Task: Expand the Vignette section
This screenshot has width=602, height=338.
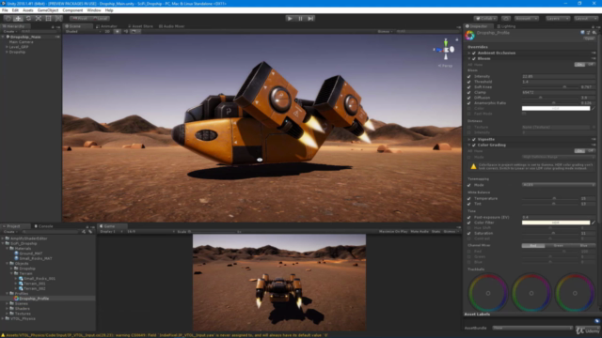Action: (x=468, y=140)
